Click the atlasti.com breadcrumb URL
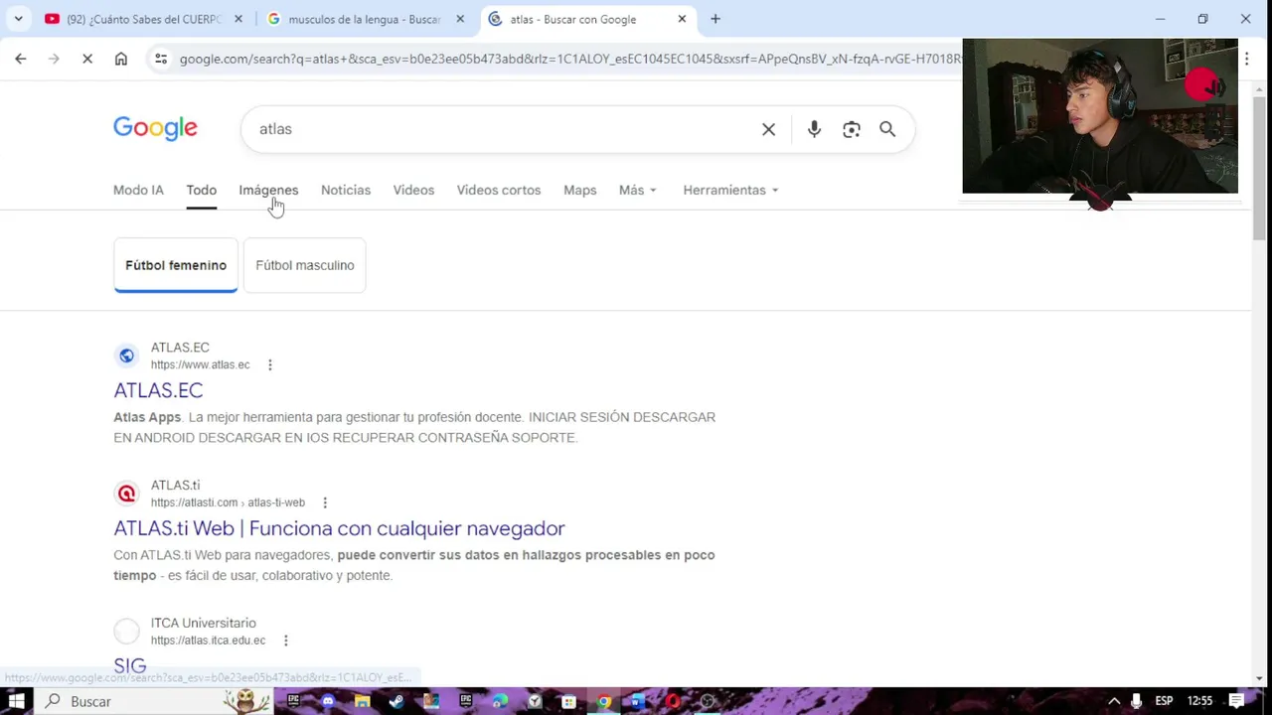This screenshot has height=715, width=1272. click(x=228, y=502)
